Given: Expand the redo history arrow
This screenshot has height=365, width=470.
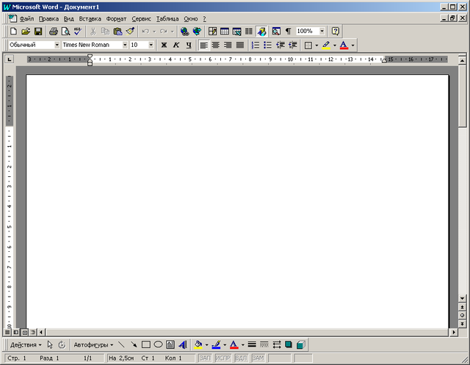Looking at the screenshot, I should (x=172, y=31).
